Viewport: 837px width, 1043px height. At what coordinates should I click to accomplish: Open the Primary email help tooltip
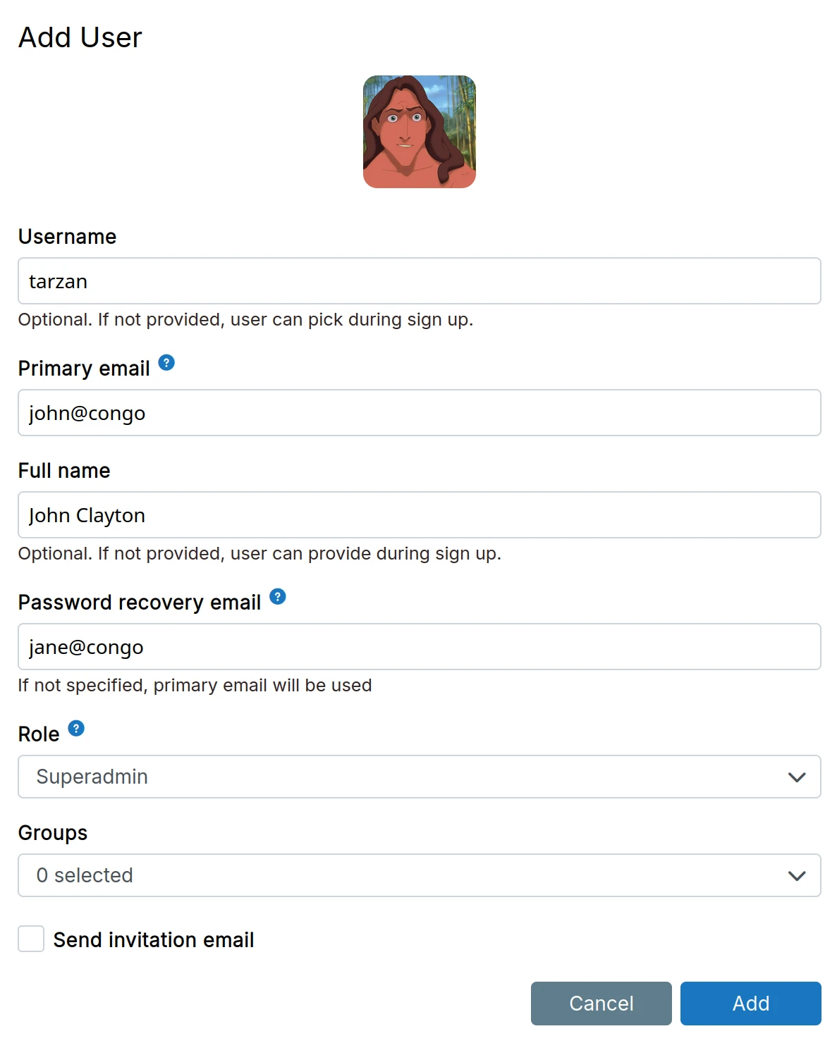166,364
